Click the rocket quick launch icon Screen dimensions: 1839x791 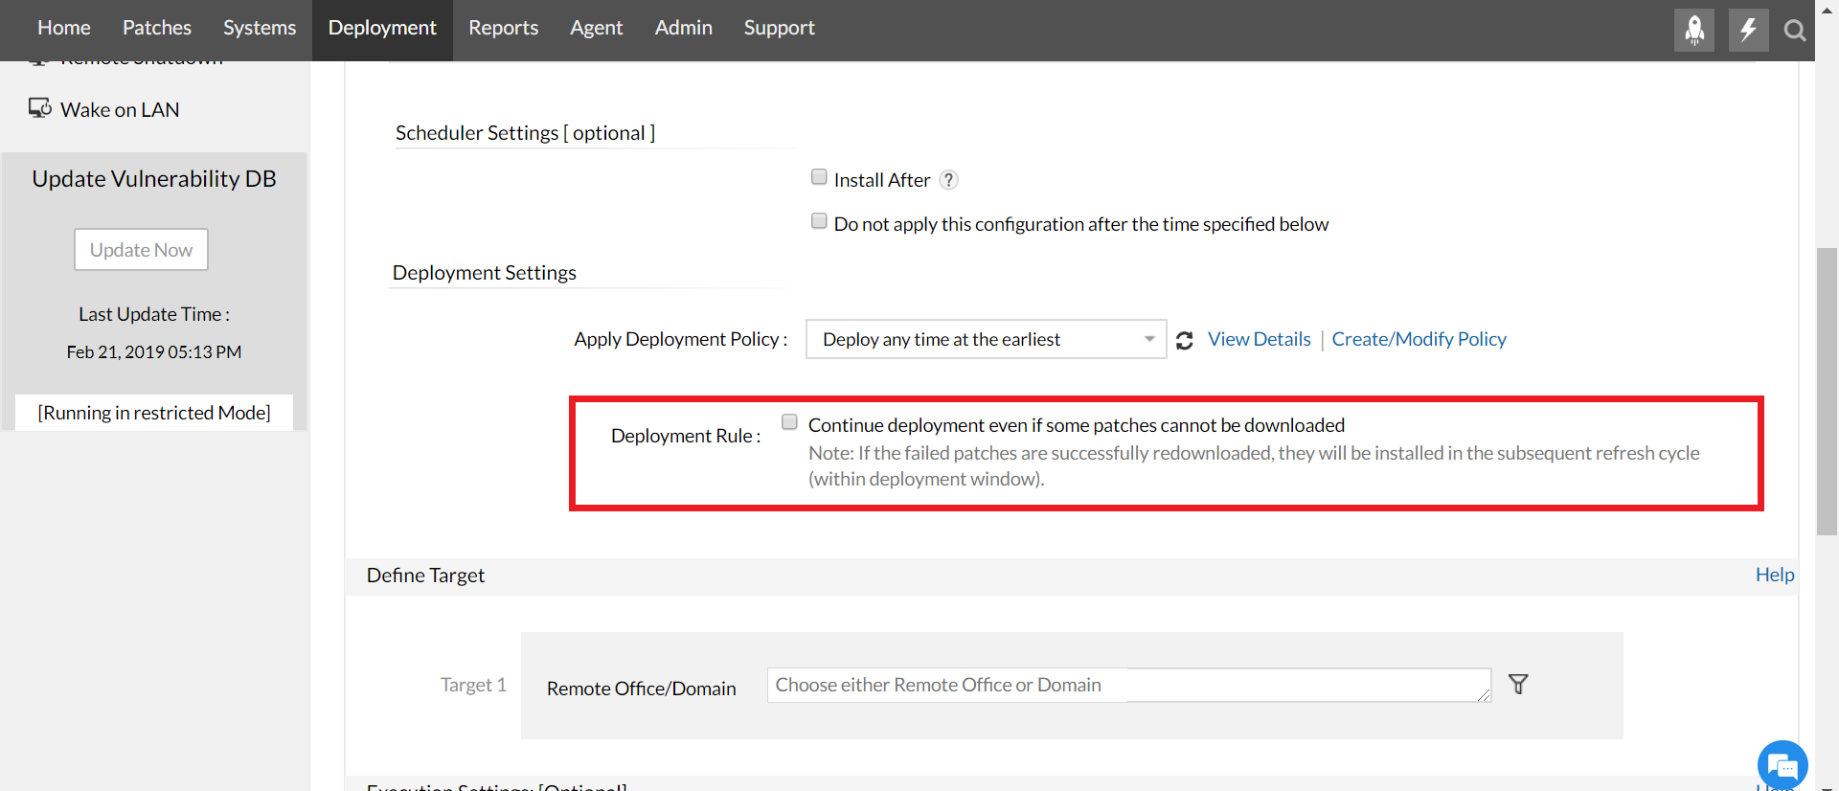(1693, 30)
